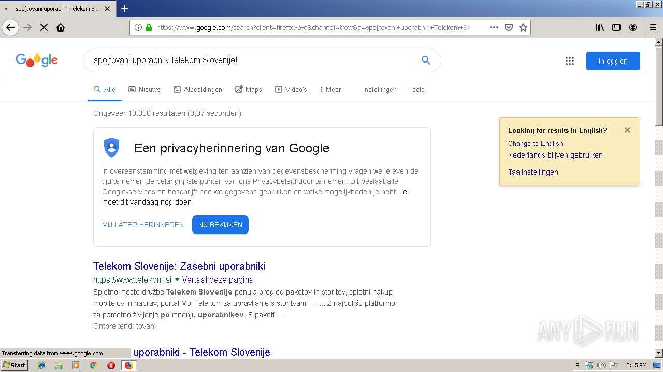Open page actions three-dot menu

tap(494, 27)
